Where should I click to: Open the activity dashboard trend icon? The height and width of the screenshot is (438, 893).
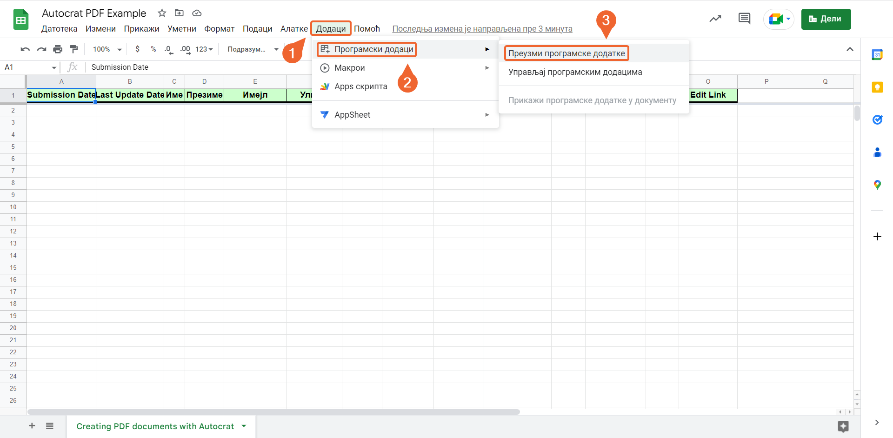(x=715, y=19)
